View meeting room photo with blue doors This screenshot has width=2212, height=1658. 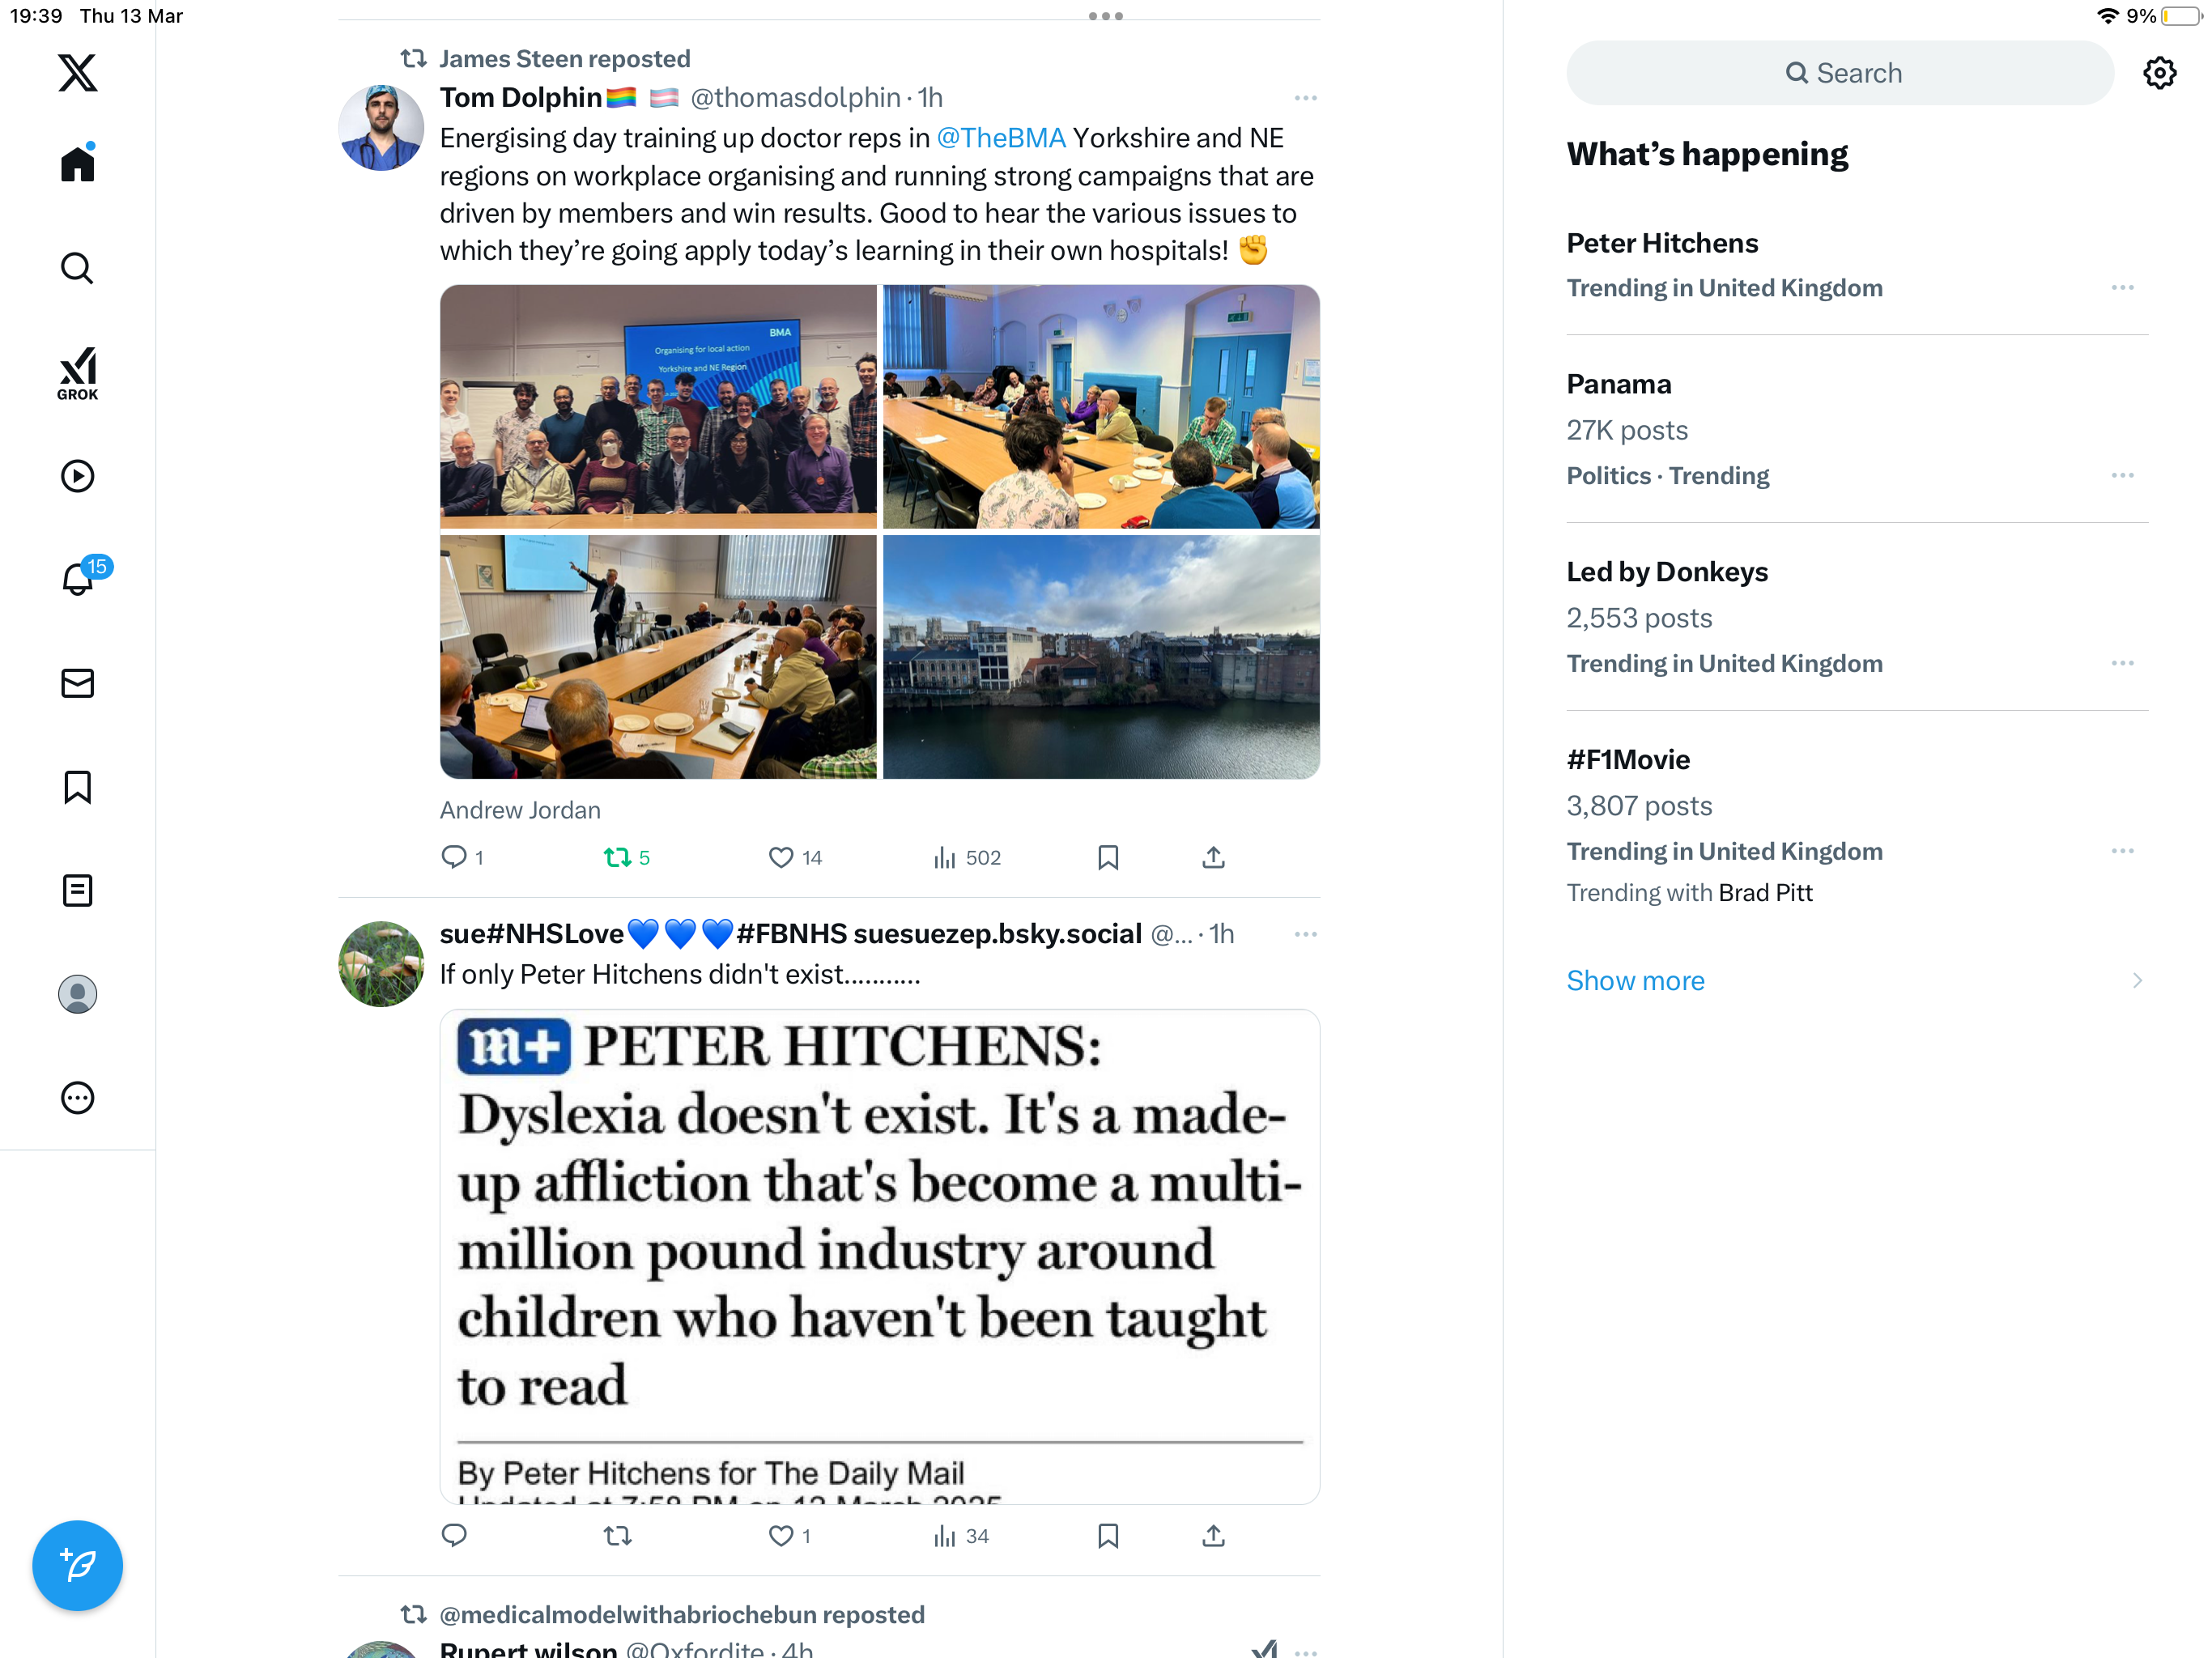point(1101,406)
